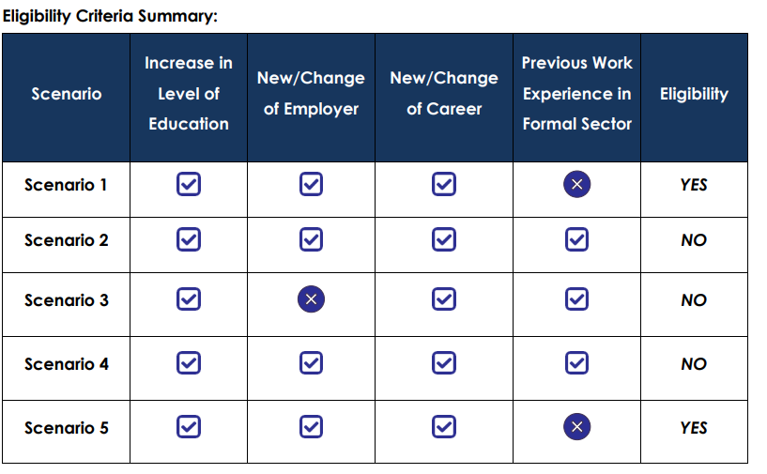This screenshot has width=767, height=474.
Task: Click Scenario 5 checkmark under New/Change of Employer
Action: coord(311,426)
